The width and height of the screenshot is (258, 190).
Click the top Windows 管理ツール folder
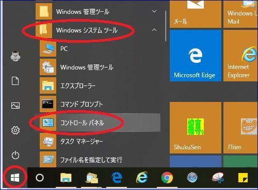98,12
